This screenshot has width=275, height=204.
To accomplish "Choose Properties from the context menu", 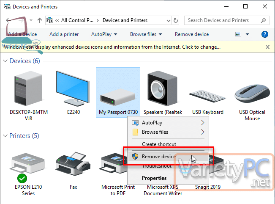I will coord(168,178).
